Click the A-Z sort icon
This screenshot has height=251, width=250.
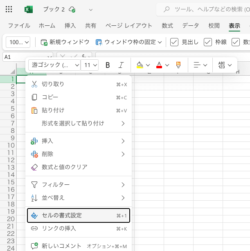pyautogui.click(x=34, y=198)
